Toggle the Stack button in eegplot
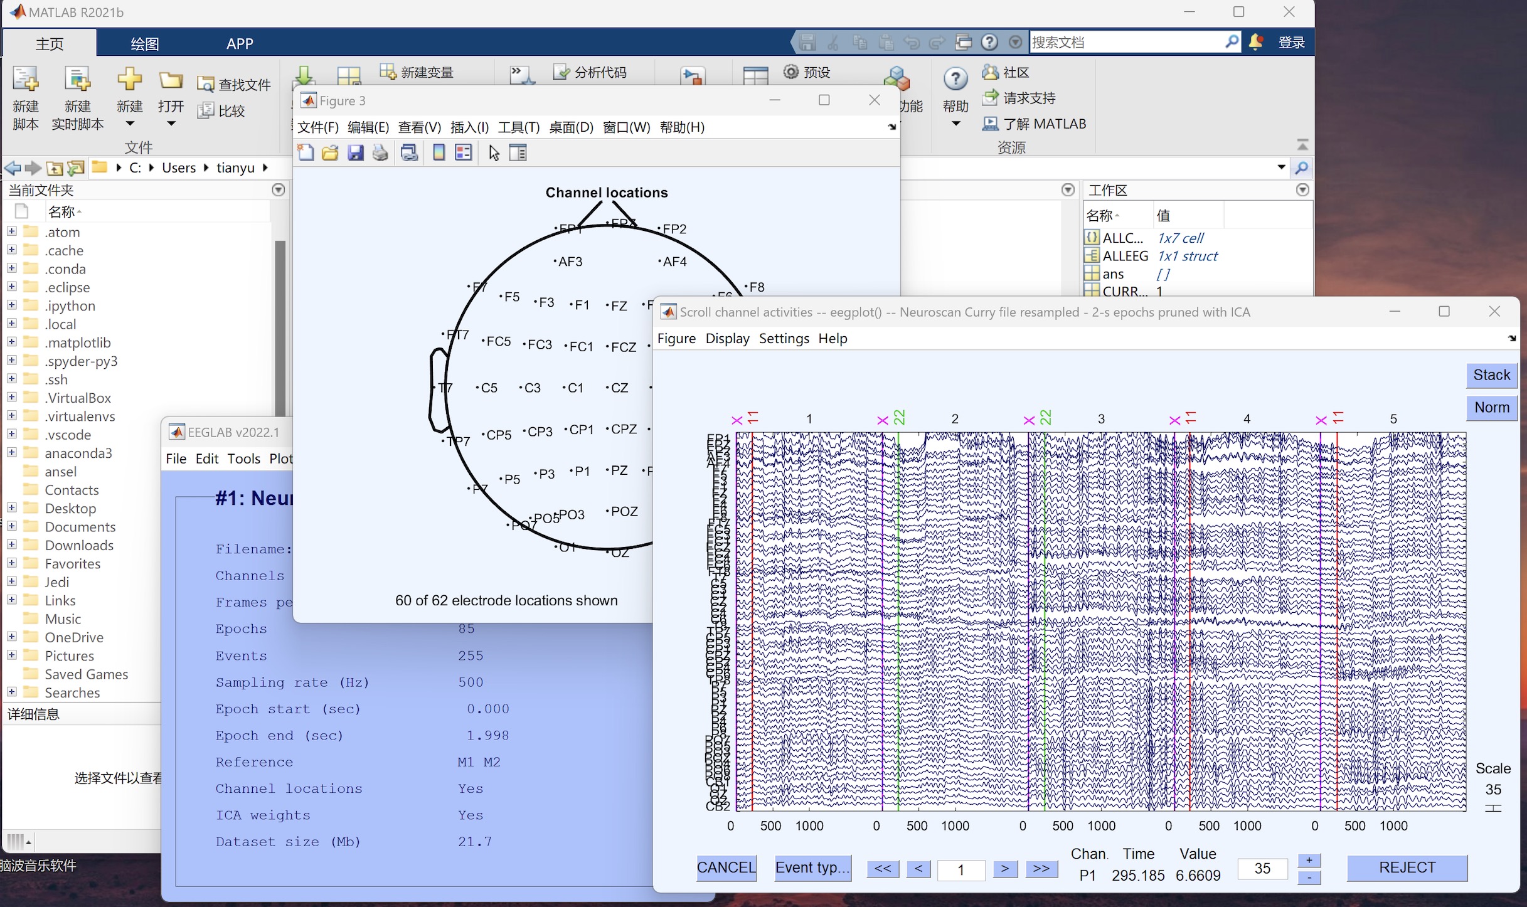 coord(1491,375)
